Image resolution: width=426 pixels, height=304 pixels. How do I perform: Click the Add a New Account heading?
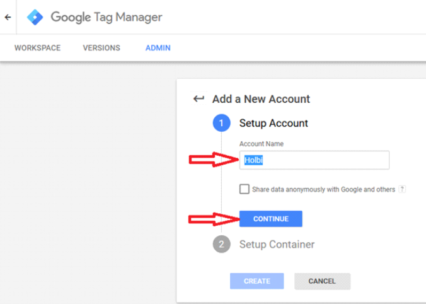(x=261, y=99)
